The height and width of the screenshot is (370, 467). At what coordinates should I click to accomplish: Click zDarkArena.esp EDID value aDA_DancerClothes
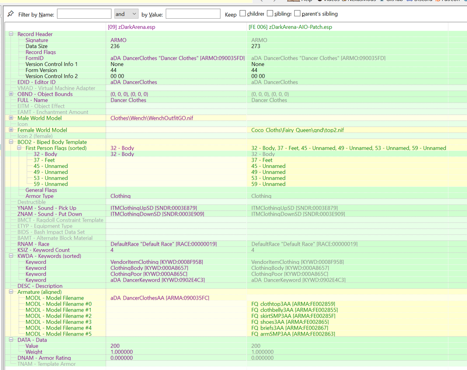(134, 82)
